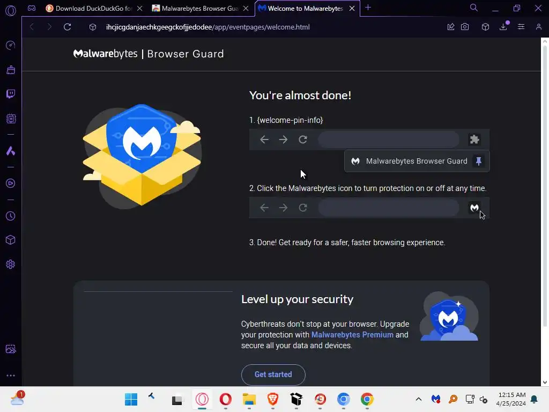Click the address bar URL
Viewport: 549px width, 412px height.
[208, 27]
